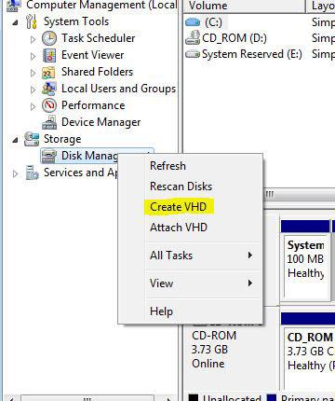335x401 pixels.
Task: Select the System Tools tree label
Action: 76,21
